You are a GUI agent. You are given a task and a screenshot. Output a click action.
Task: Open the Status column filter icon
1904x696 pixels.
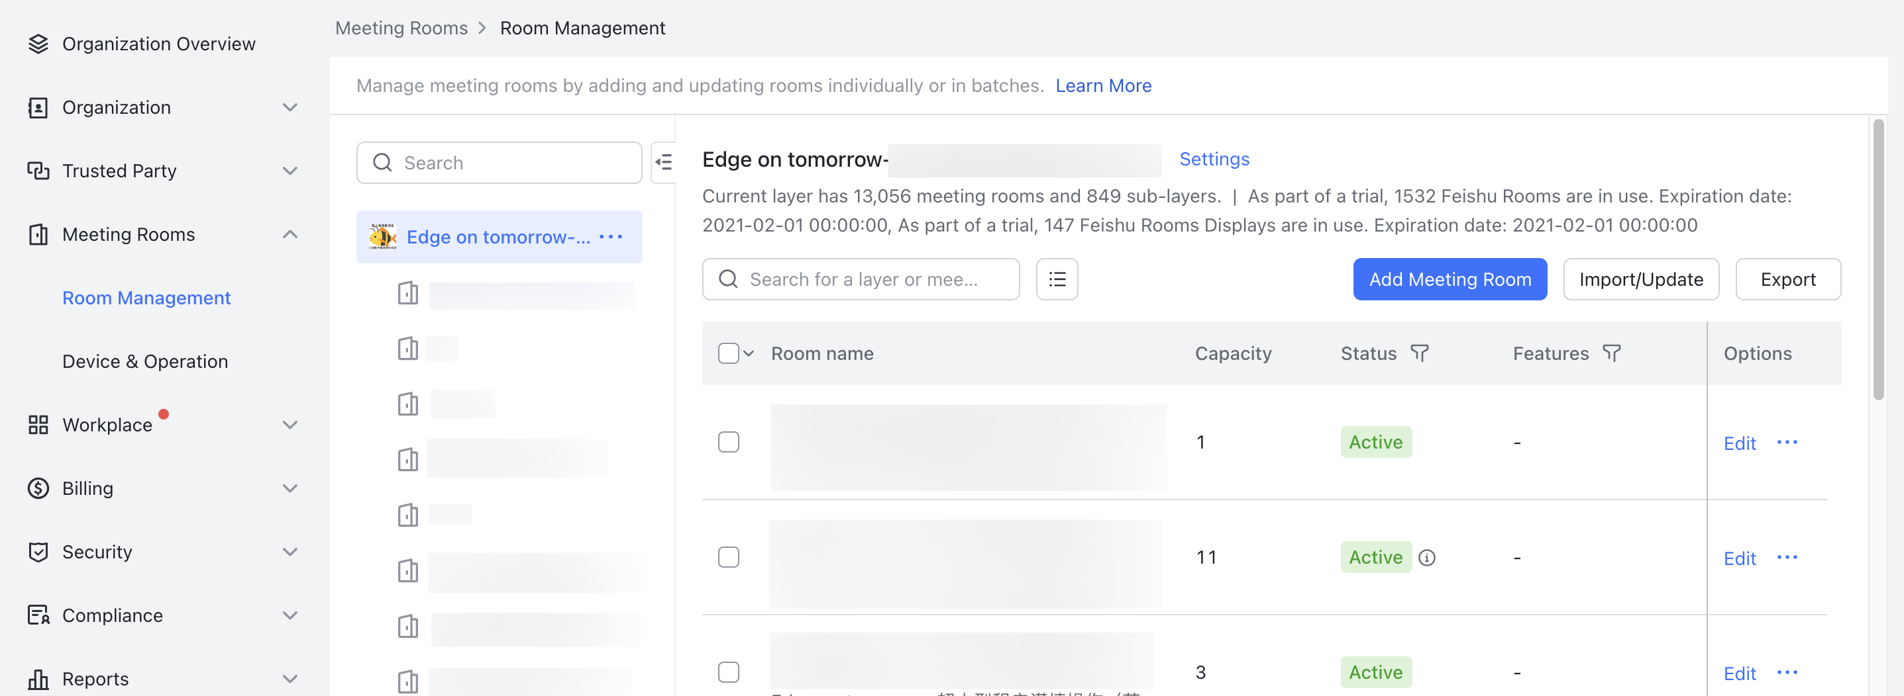[1418, 353]
